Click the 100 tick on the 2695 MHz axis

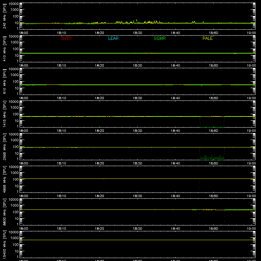pyautogui.click(x=16, y=146)
